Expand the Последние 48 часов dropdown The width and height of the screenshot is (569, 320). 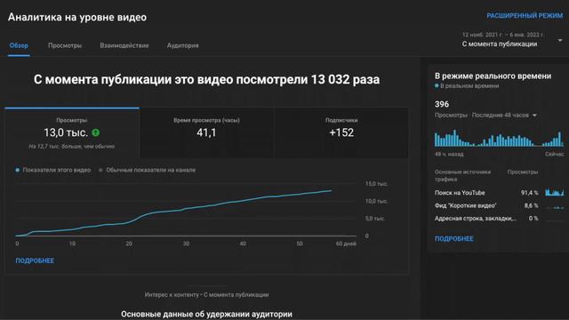click(x=504, y=115)
